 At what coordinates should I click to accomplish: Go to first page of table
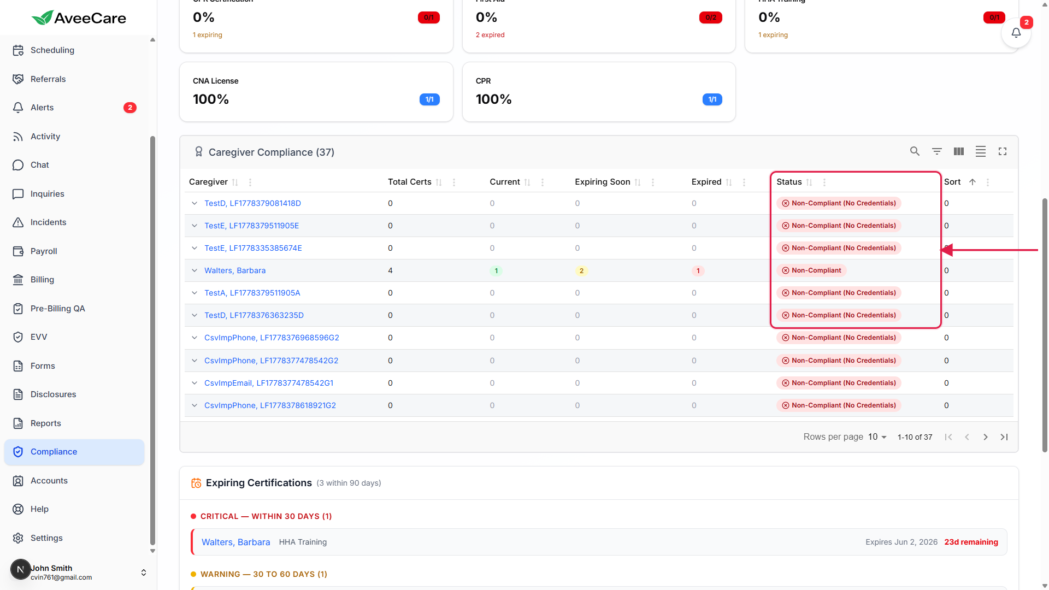tap(948, 437)
